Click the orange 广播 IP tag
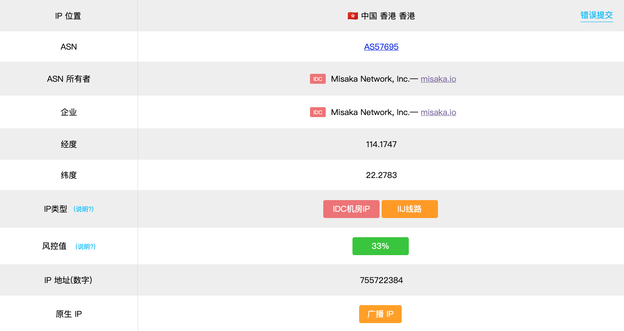The height and width of the screenshot is (331, 624). click(380, 314)
